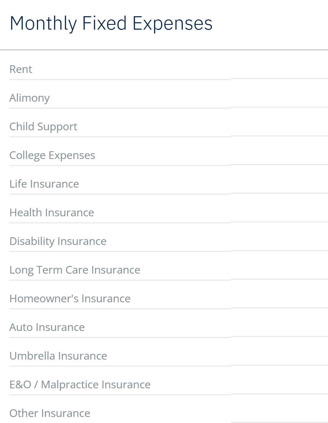Select the Homeowner's Insurance label

(70, 298)
